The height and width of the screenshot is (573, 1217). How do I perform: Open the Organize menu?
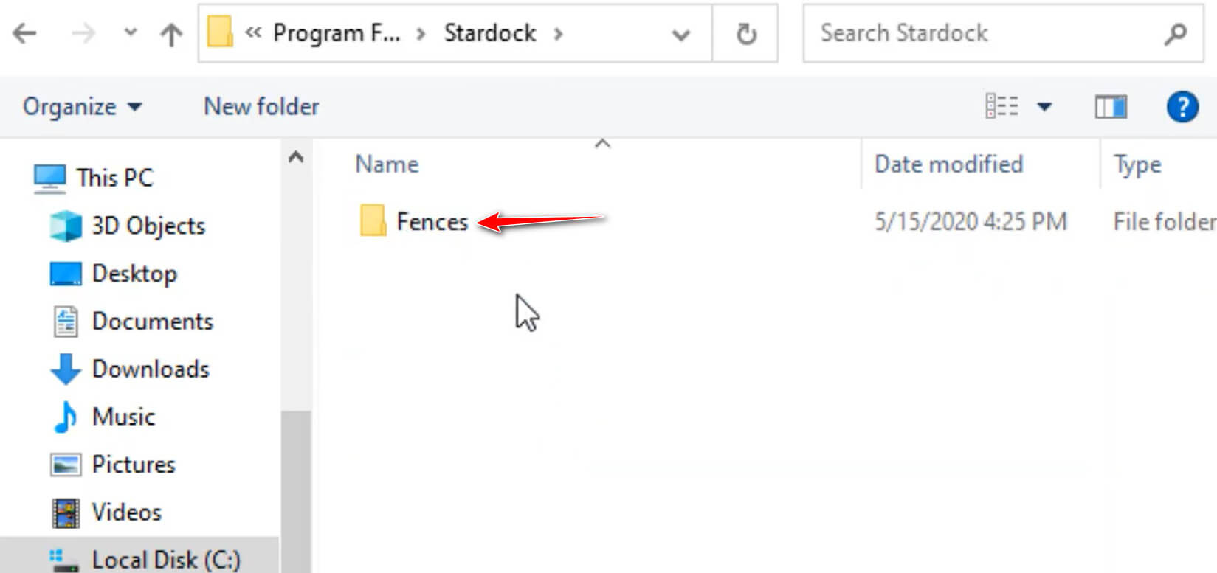81,107
